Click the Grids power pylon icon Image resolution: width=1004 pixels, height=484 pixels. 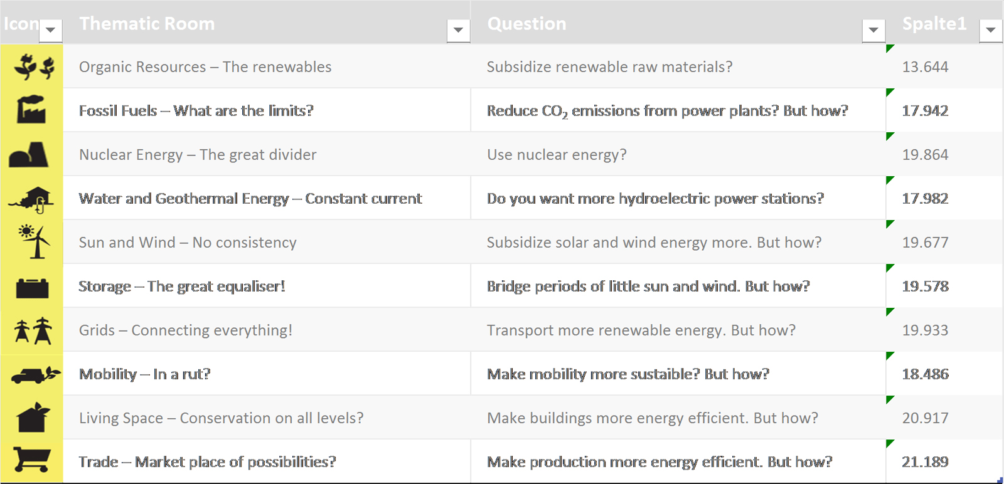33,330
